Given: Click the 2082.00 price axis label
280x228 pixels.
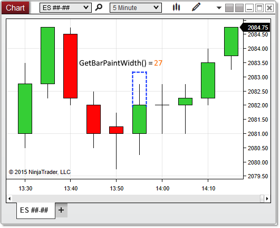Looking at the screenshot, I should [x=258, y=105].
